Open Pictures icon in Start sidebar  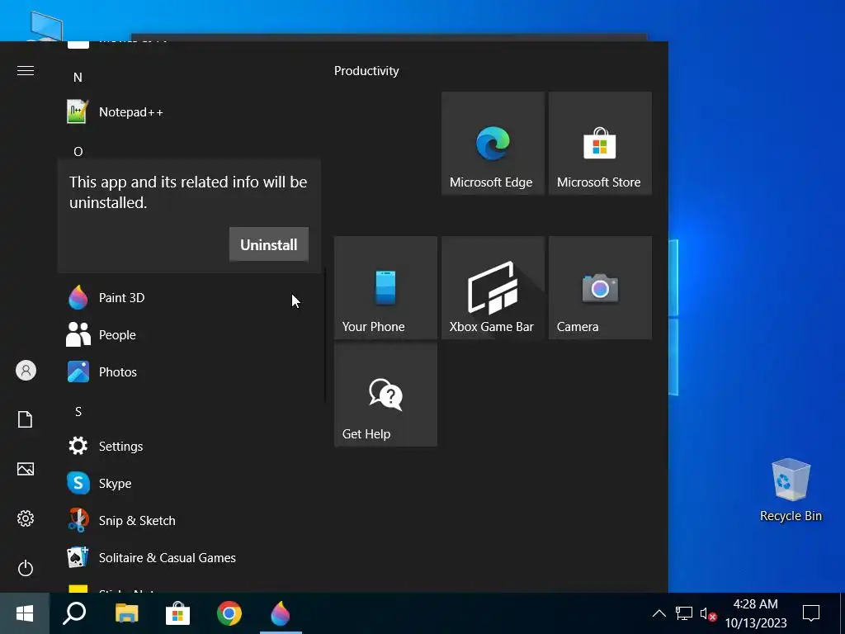coord(26,469)
